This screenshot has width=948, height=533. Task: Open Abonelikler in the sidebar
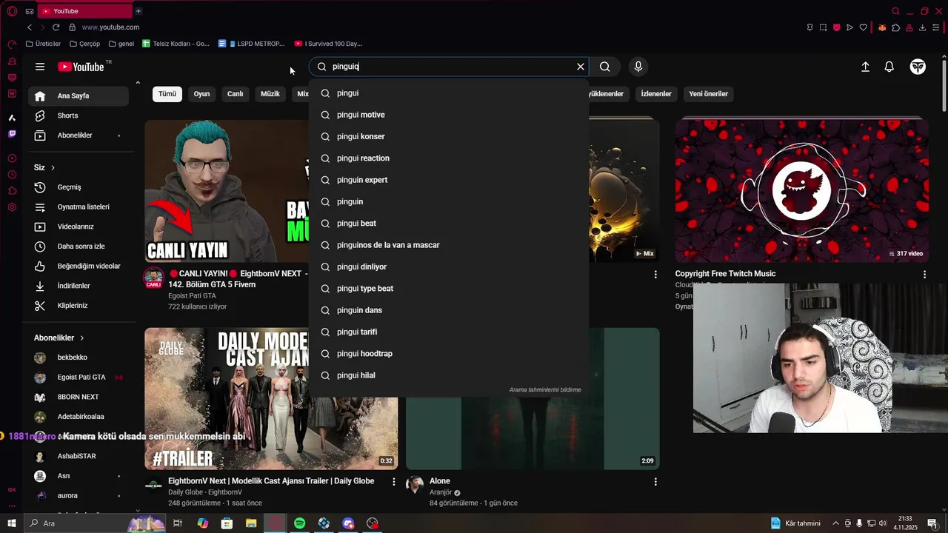point(79,135)
